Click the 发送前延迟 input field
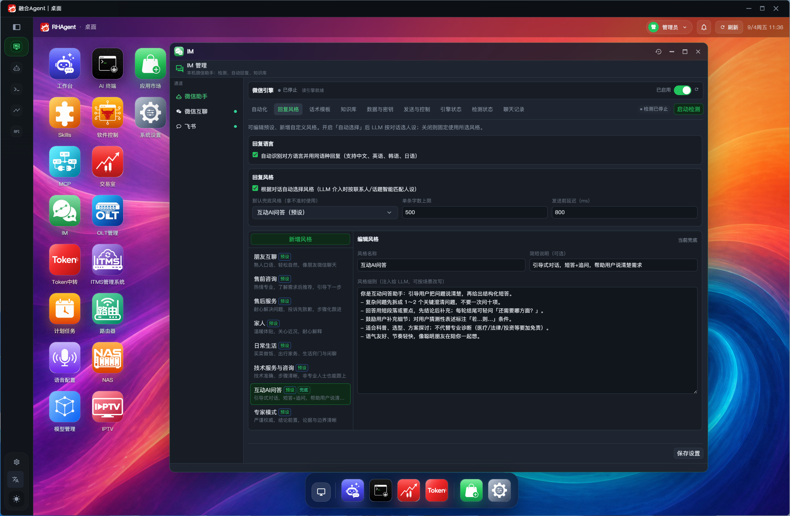Viewport: 790px width, 516px height. [624, 212]
